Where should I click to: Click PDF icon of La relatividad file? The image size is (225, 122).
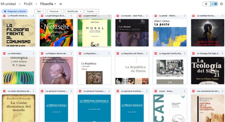pyautogui.click(x=4, y=53)
